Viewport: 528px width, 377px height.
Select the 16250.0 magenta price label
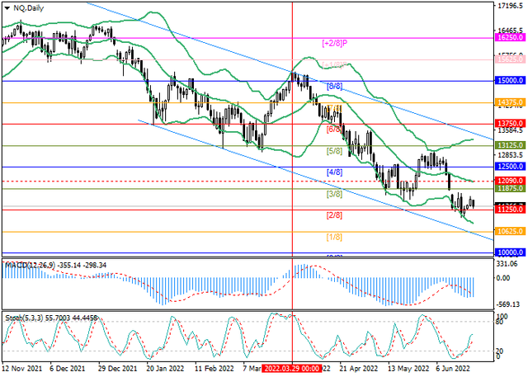tap(510, 37)
